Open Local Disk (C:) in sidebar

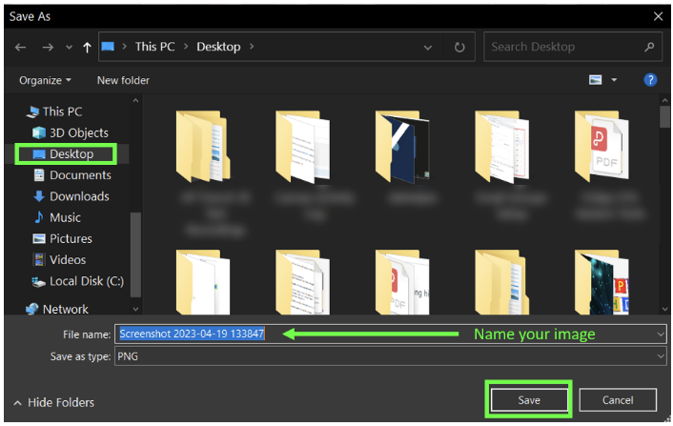[86, 281]
